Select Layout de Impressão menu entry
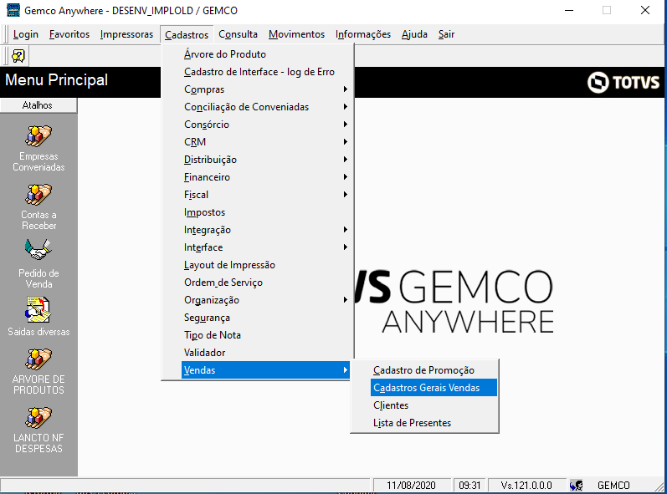Image resolution: width=667 pixels, height=494 pixels. (x=257, y=265)
